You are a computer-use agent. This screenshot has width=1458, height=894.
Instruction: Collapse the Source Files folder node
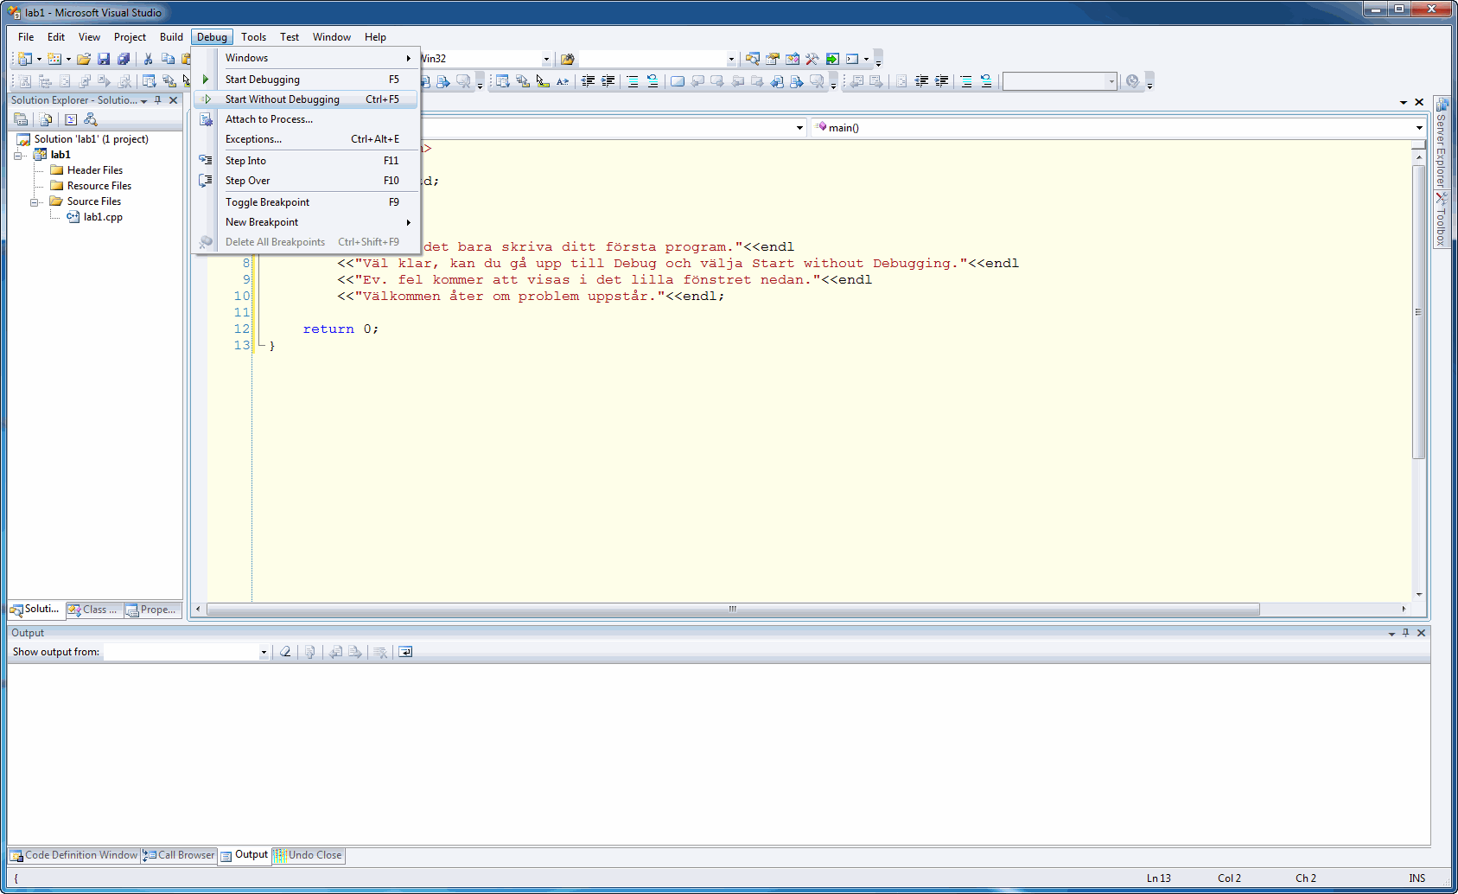(35, 202)
